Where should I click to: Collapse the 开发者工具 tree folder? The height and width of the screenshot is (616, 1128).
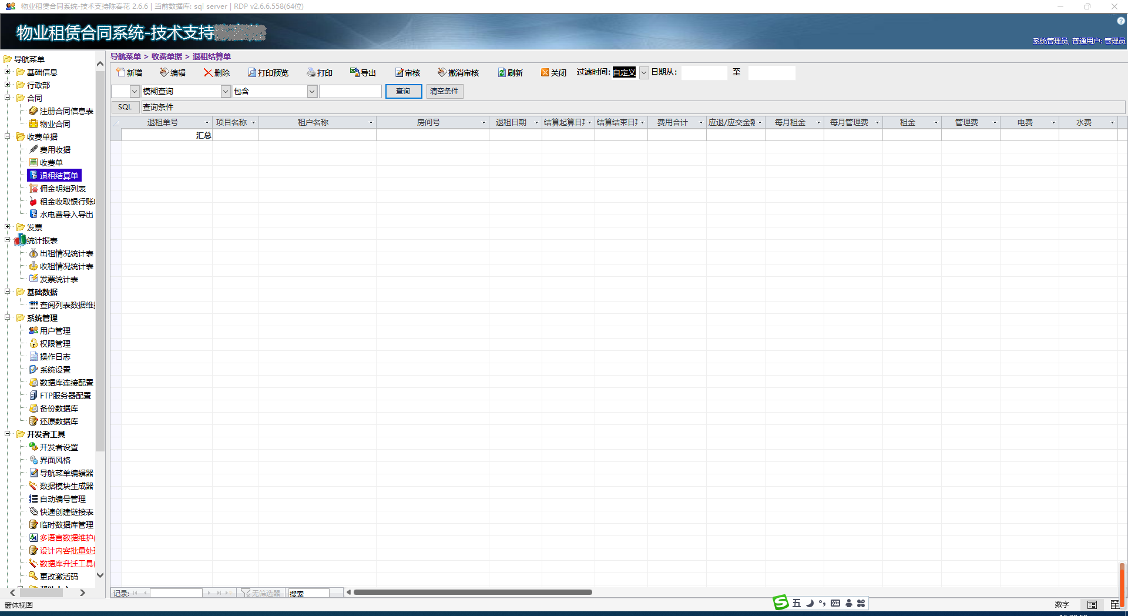pos(8,434)
